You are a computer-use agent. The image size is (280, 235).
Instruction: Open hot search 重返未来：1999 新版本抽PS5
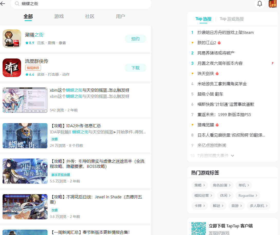pyautogui.click(x=224, y=114)
